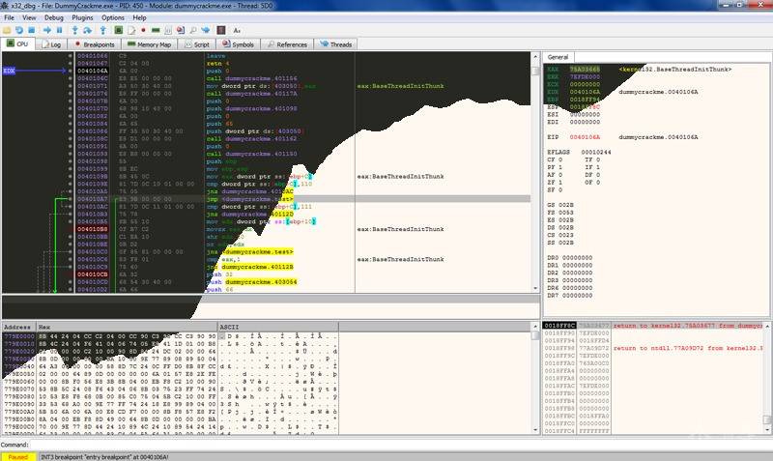This screenshot has width=773, height=461.
Task: Click the Address column header in dump
Action: pos(18,327)
